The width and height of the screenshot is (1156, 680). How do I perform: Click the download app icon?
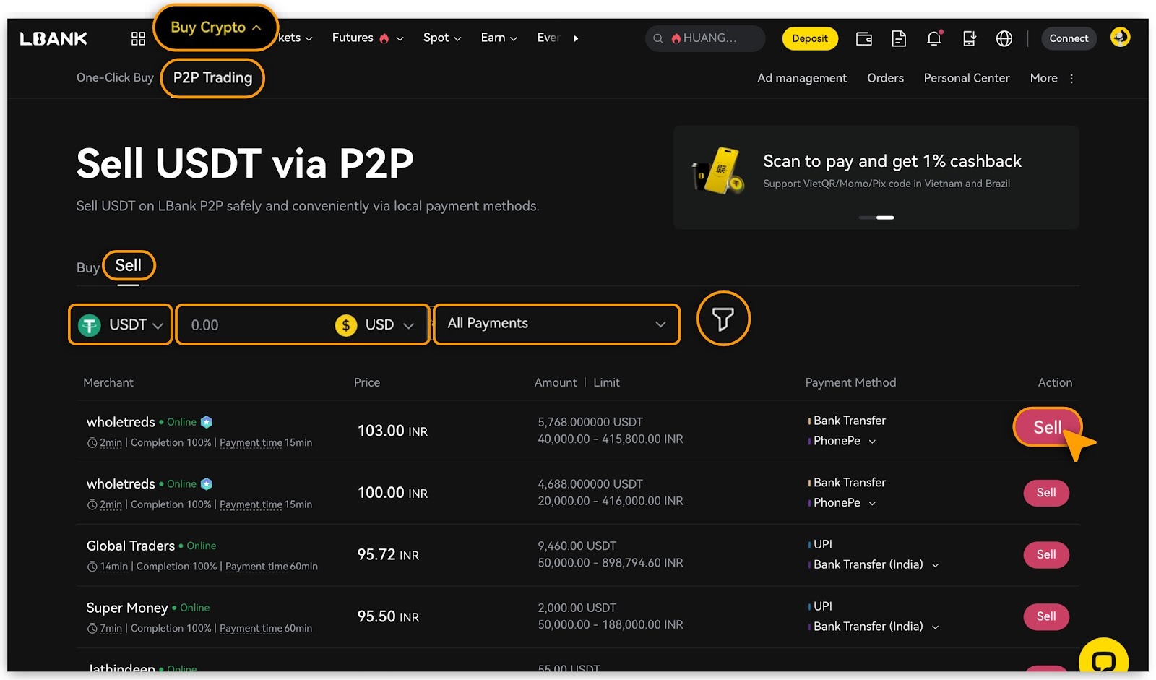click(969, 38)
